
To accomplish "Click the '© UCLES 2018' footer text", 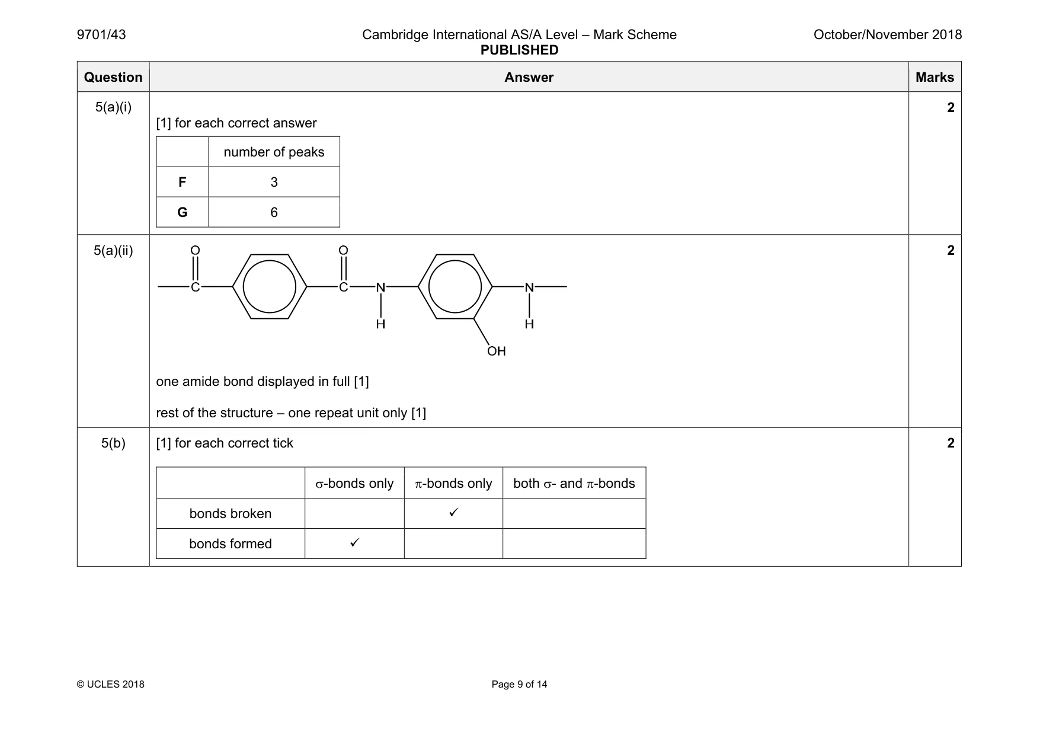I will [111, 684].
